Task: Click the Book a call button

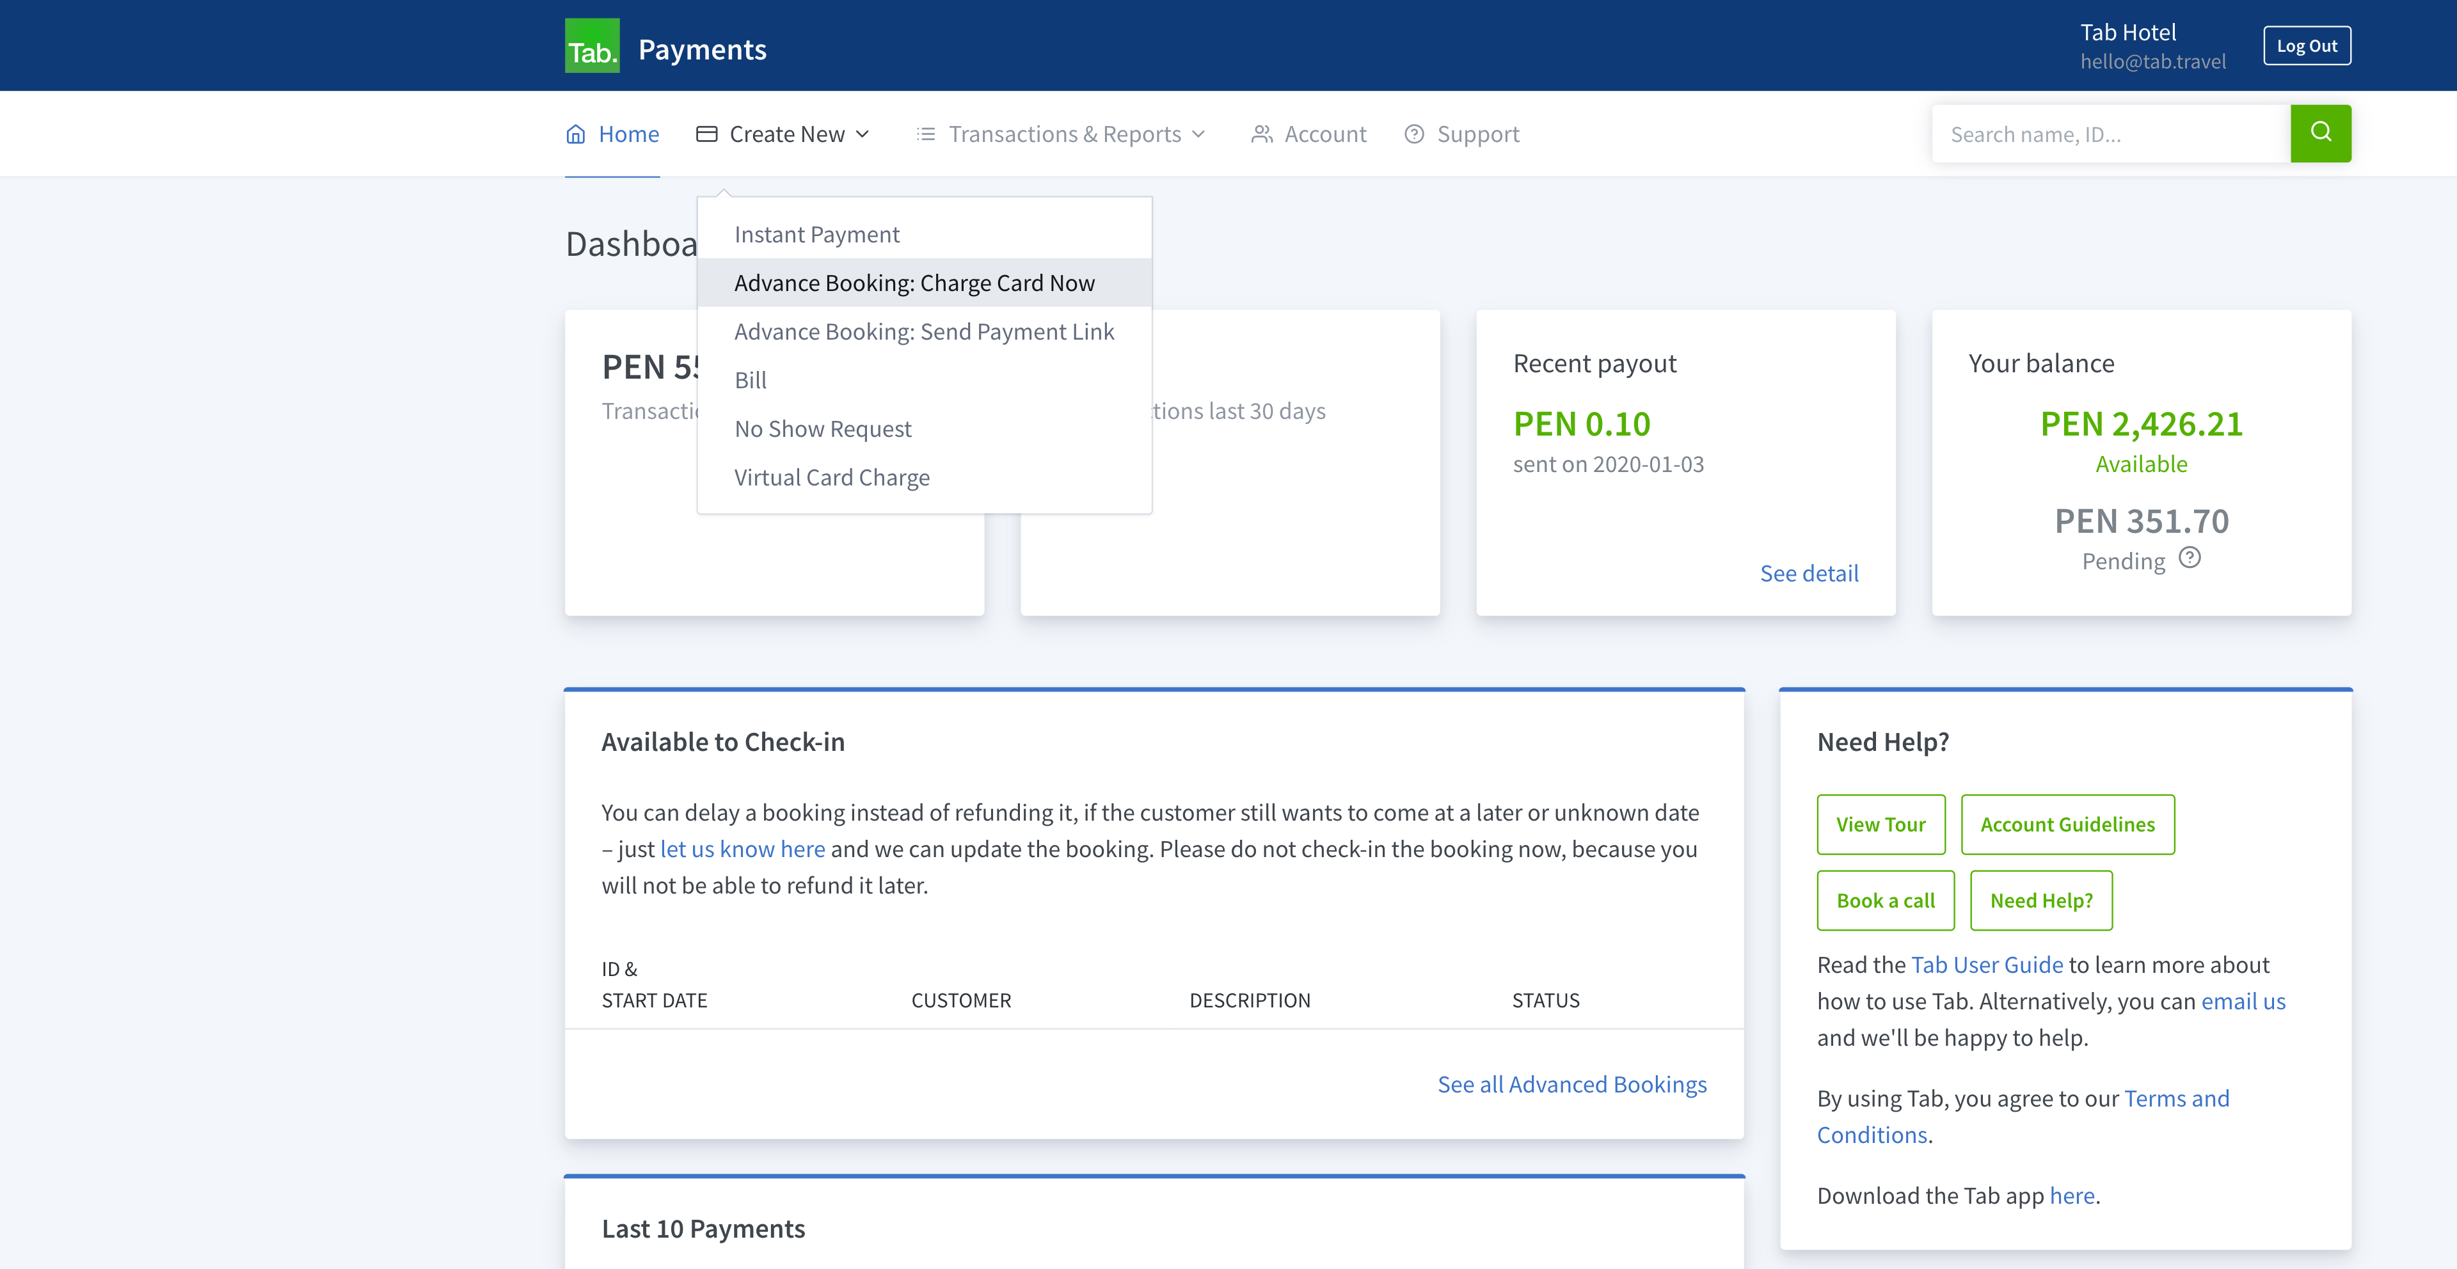Action: pyautogui.click(x=1886, y=901)
